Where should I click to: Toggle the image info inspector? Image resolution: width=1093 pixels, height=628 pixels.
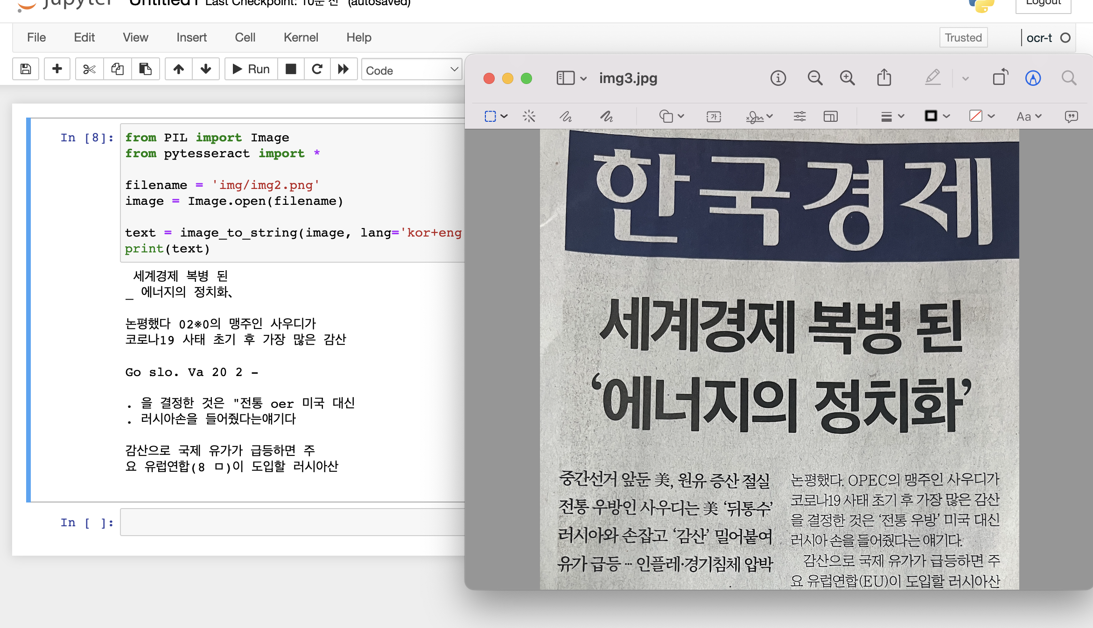pos(778,78)
